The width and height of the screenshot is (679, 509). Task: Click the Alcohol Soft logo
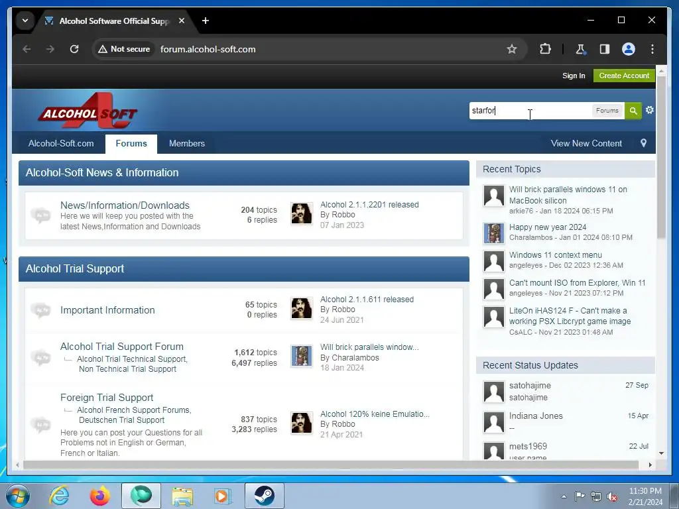click(88, 111)
